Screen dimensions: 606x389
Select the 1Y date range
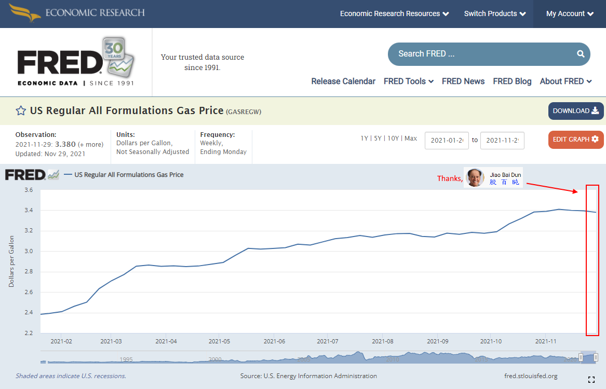(x=365, y=138)
